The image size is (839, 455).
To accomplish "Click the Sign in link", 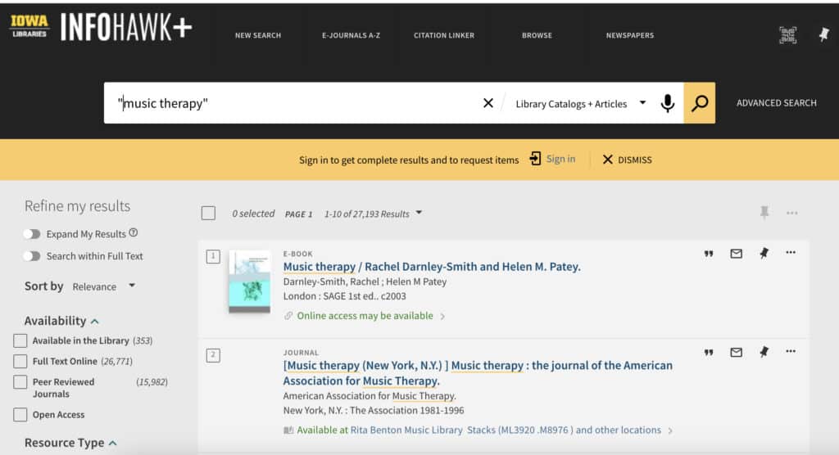I will pyautogui.click(x=560, y=160).
